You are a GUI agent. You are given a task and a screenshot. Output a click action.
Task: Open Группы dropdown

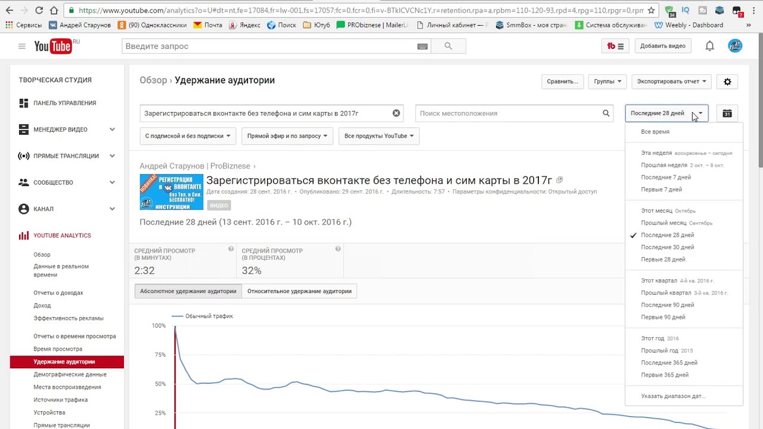pos(607,82)
